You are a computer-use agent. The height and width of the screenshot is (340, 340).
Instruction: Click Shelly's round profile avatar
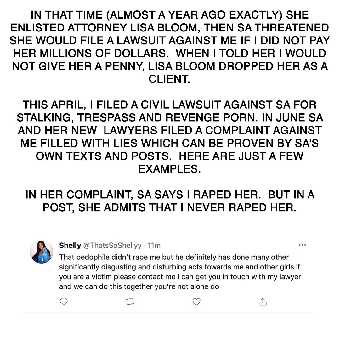tap(41, 252)
